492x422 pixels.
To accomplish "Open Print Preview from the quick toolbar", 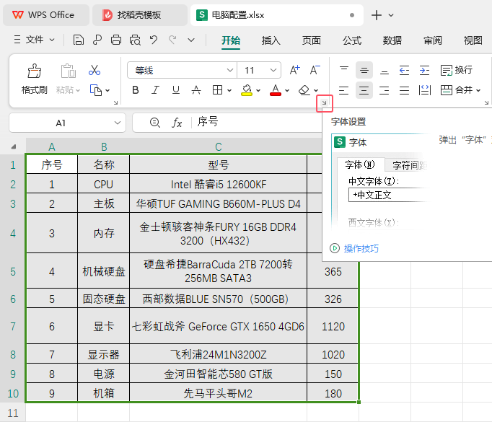I will [135, 40].
